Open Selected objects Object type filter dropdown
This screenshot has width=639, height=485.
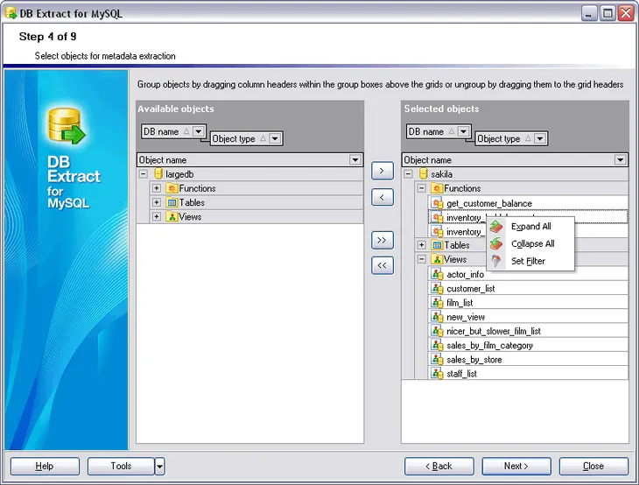[540, 138]
